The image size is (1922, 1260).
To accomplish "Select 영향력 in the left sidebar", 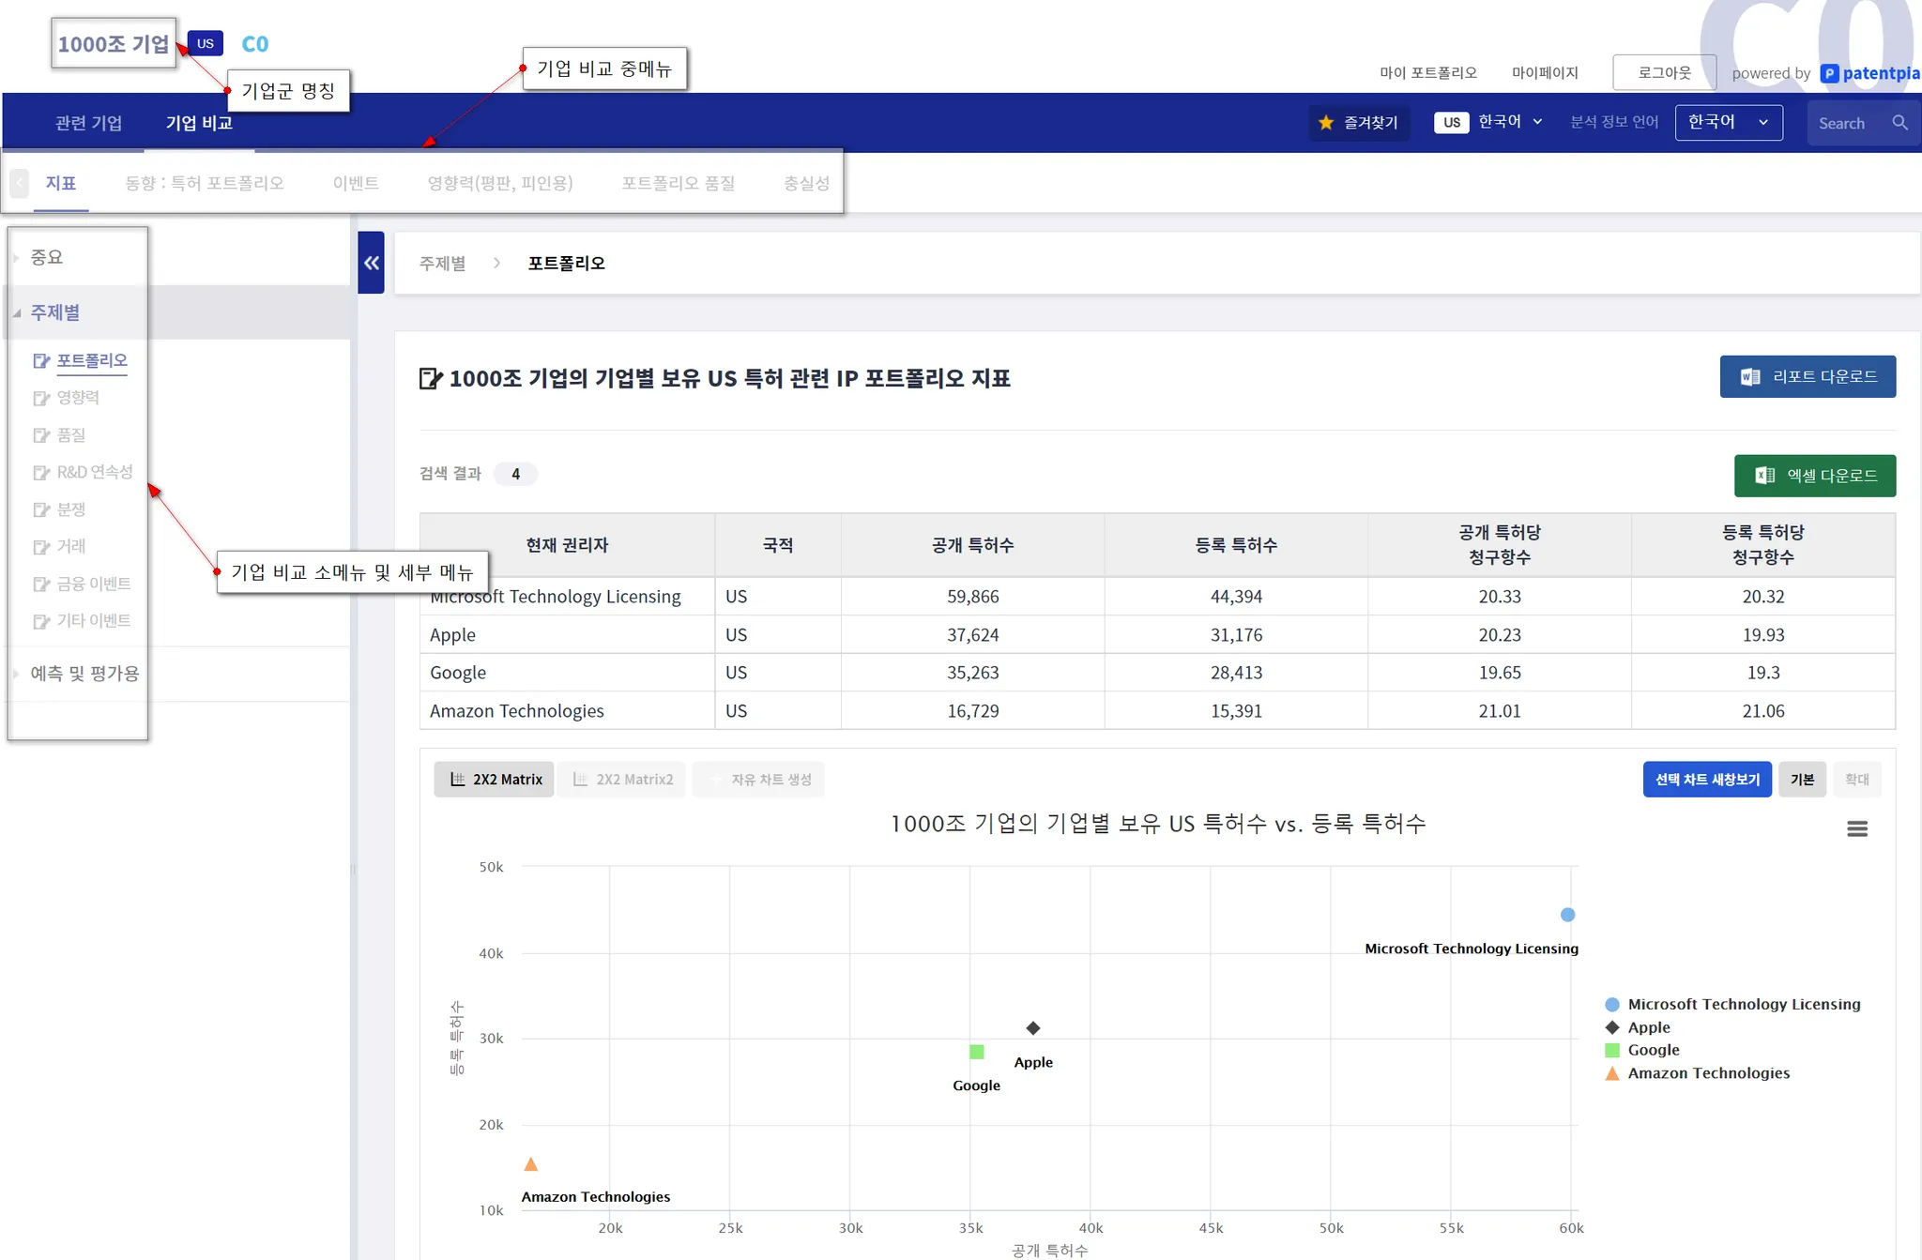I will pos(78,398).
